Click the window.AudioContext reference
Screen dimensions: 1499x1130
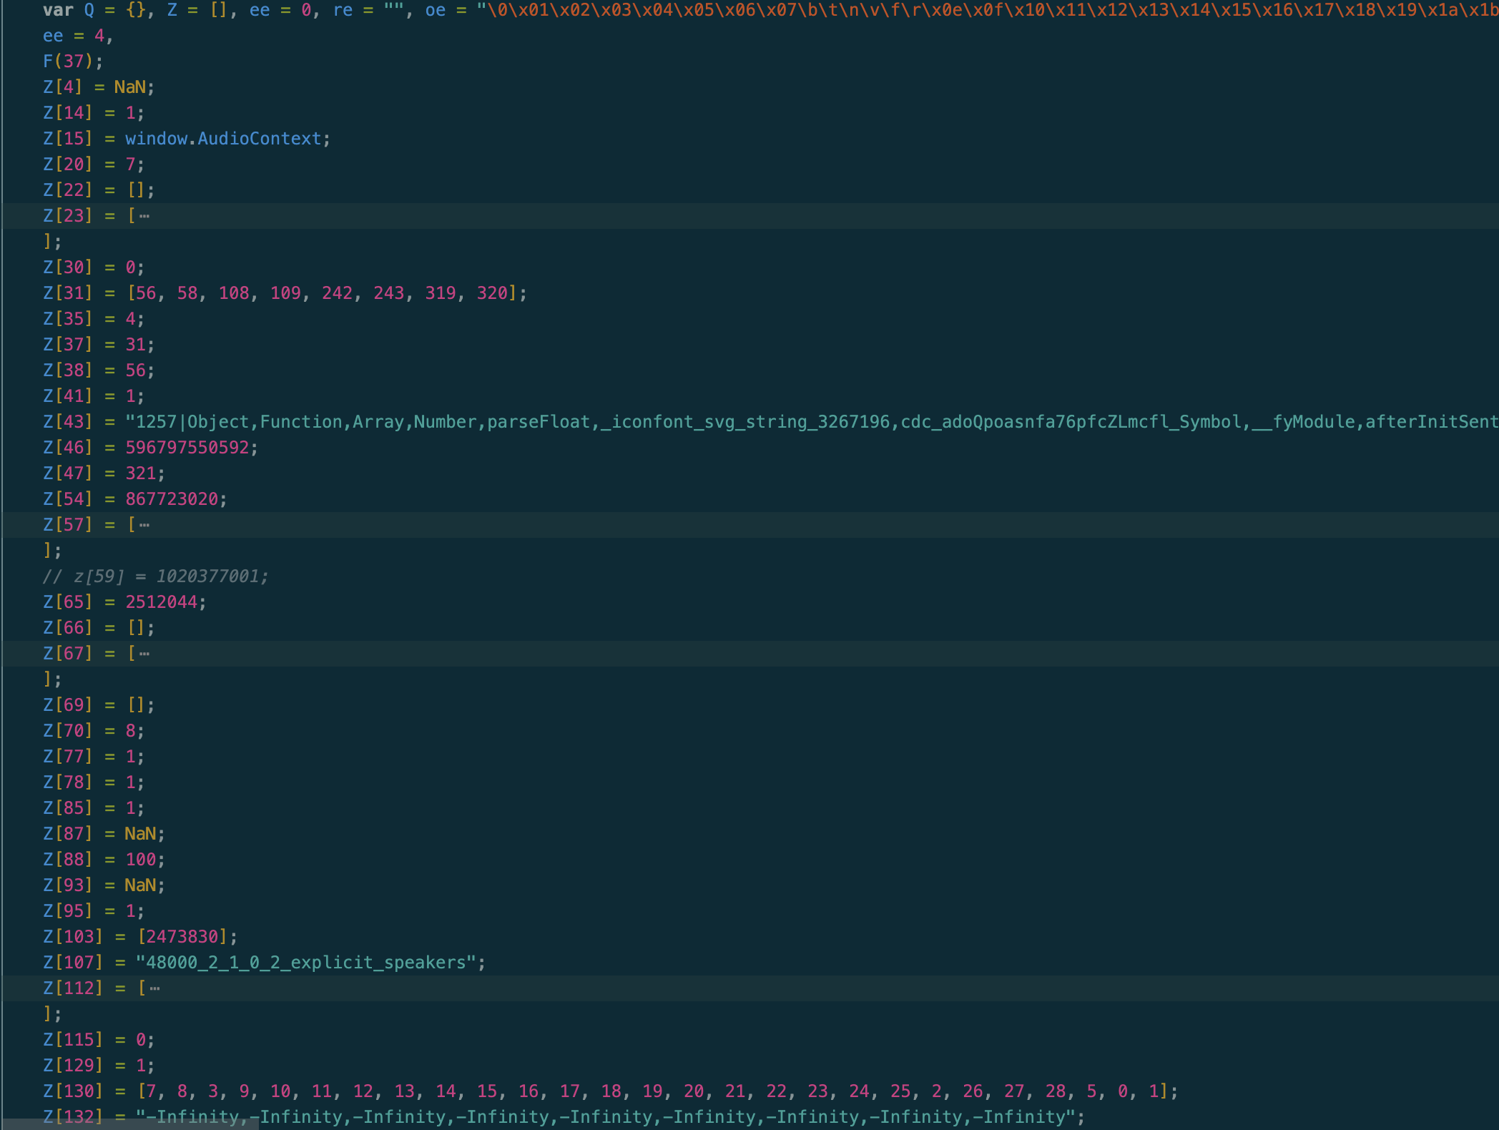223,139
